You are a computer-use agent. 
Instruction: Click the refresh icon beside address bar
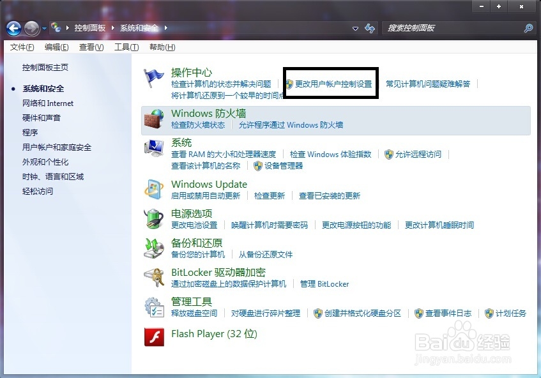click(x=370, y=28)
